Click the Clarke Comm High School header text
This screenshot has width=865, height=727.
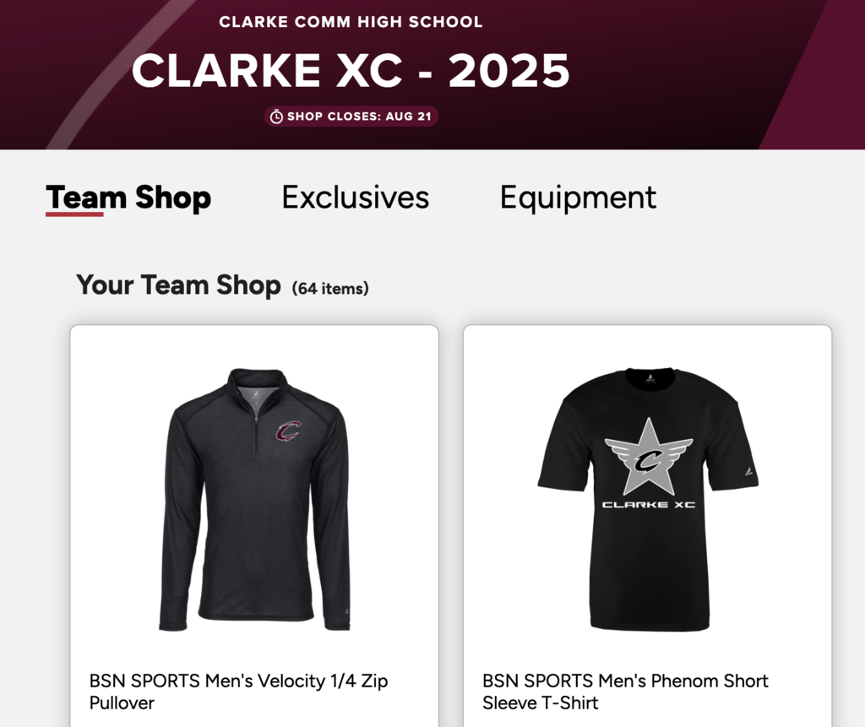(351, 22)
